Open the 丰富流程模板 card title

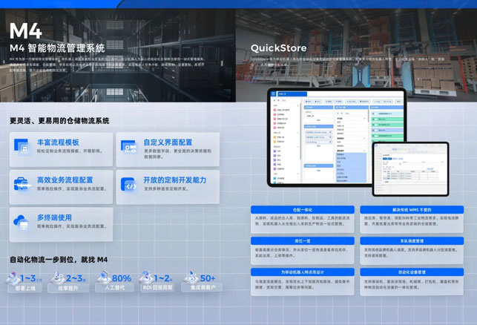coord(58,142)
